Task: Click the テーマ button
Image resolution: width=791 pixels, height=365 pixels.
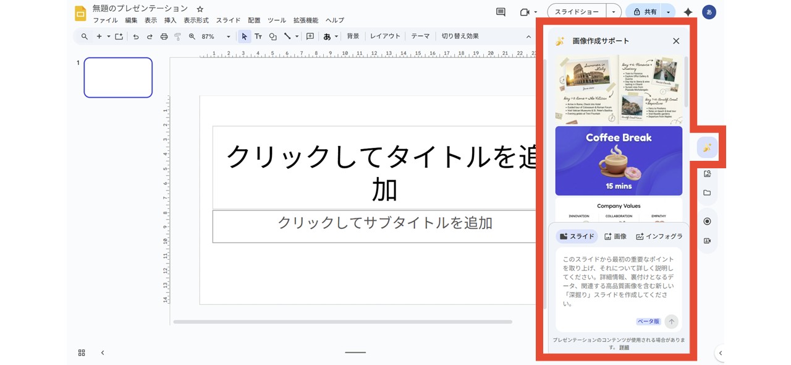Action: point(420,36)
